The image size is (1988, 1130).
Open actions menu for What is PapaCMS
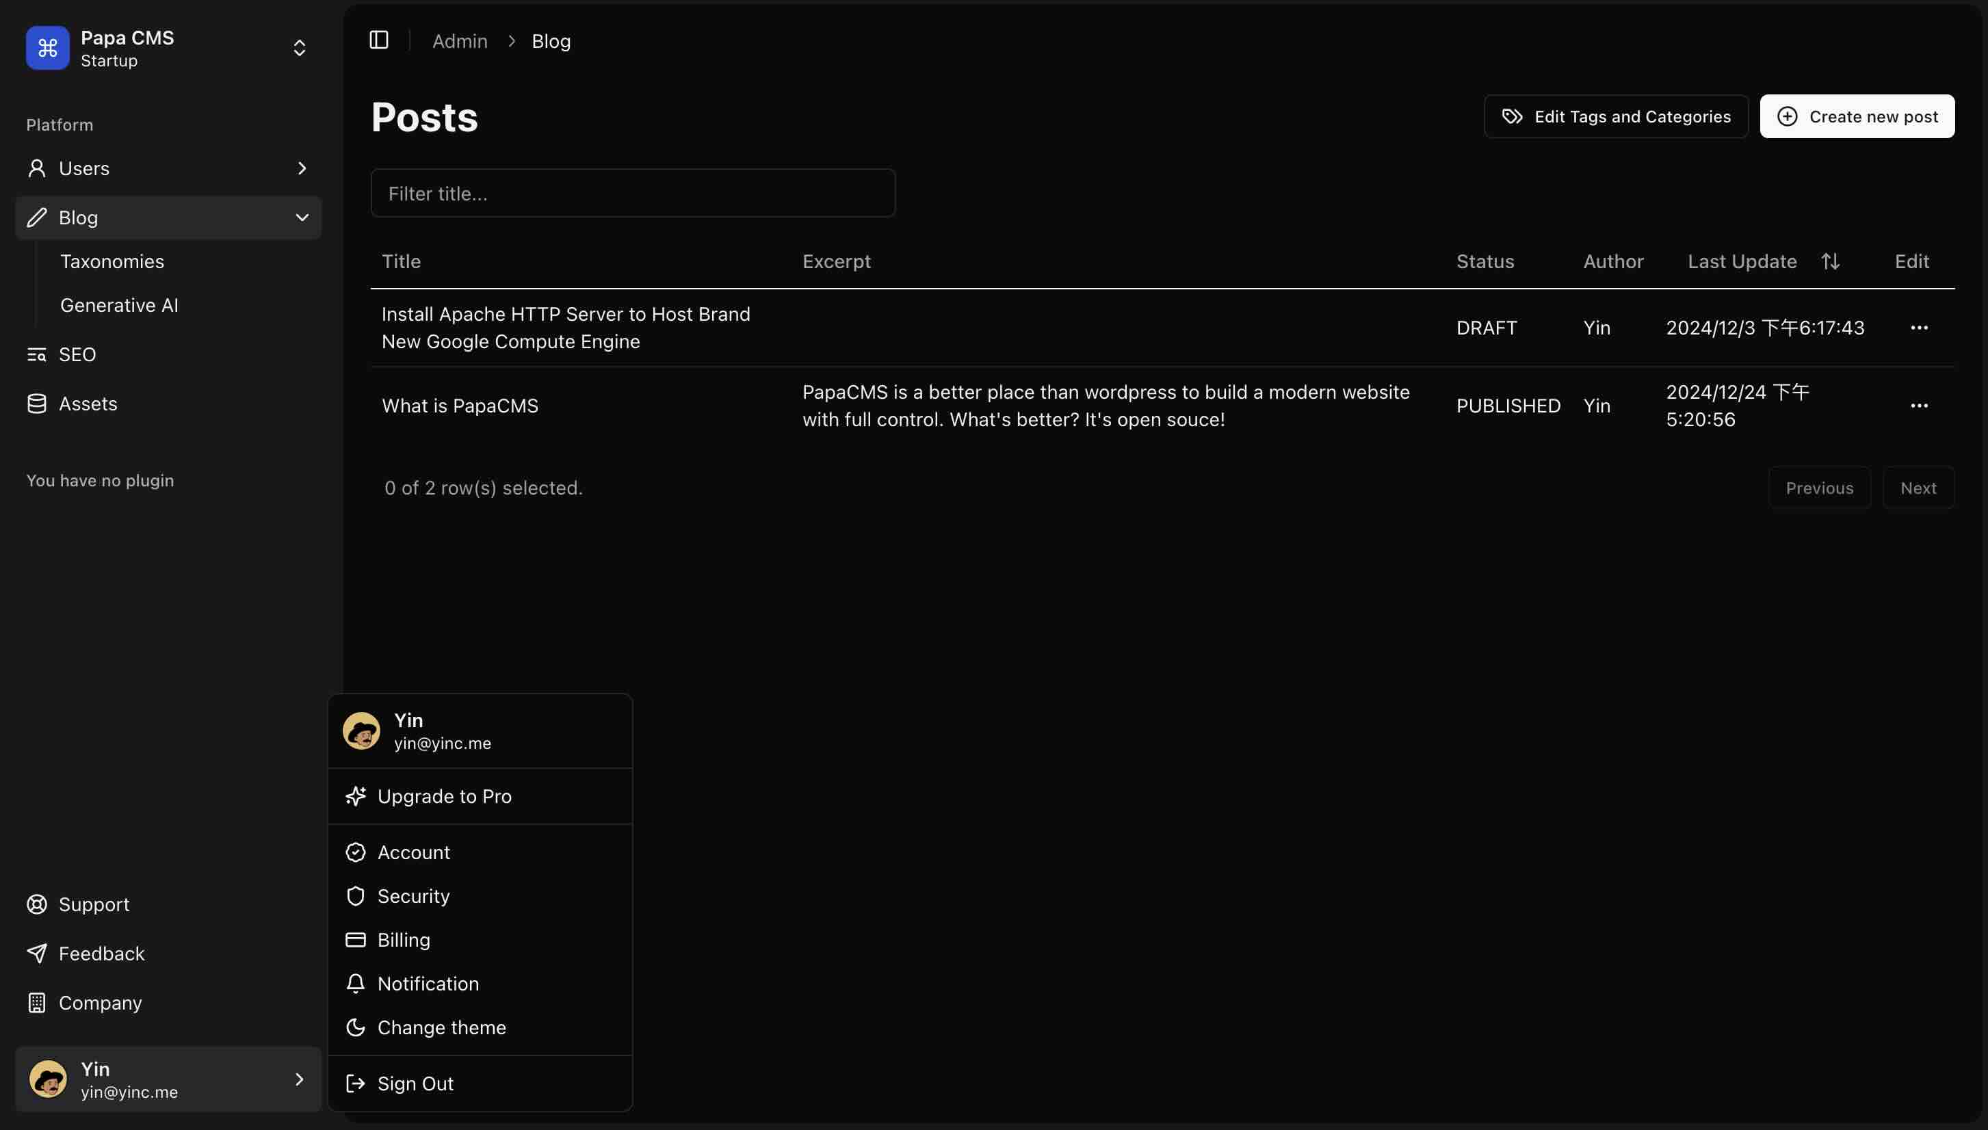coord(1919,406)
